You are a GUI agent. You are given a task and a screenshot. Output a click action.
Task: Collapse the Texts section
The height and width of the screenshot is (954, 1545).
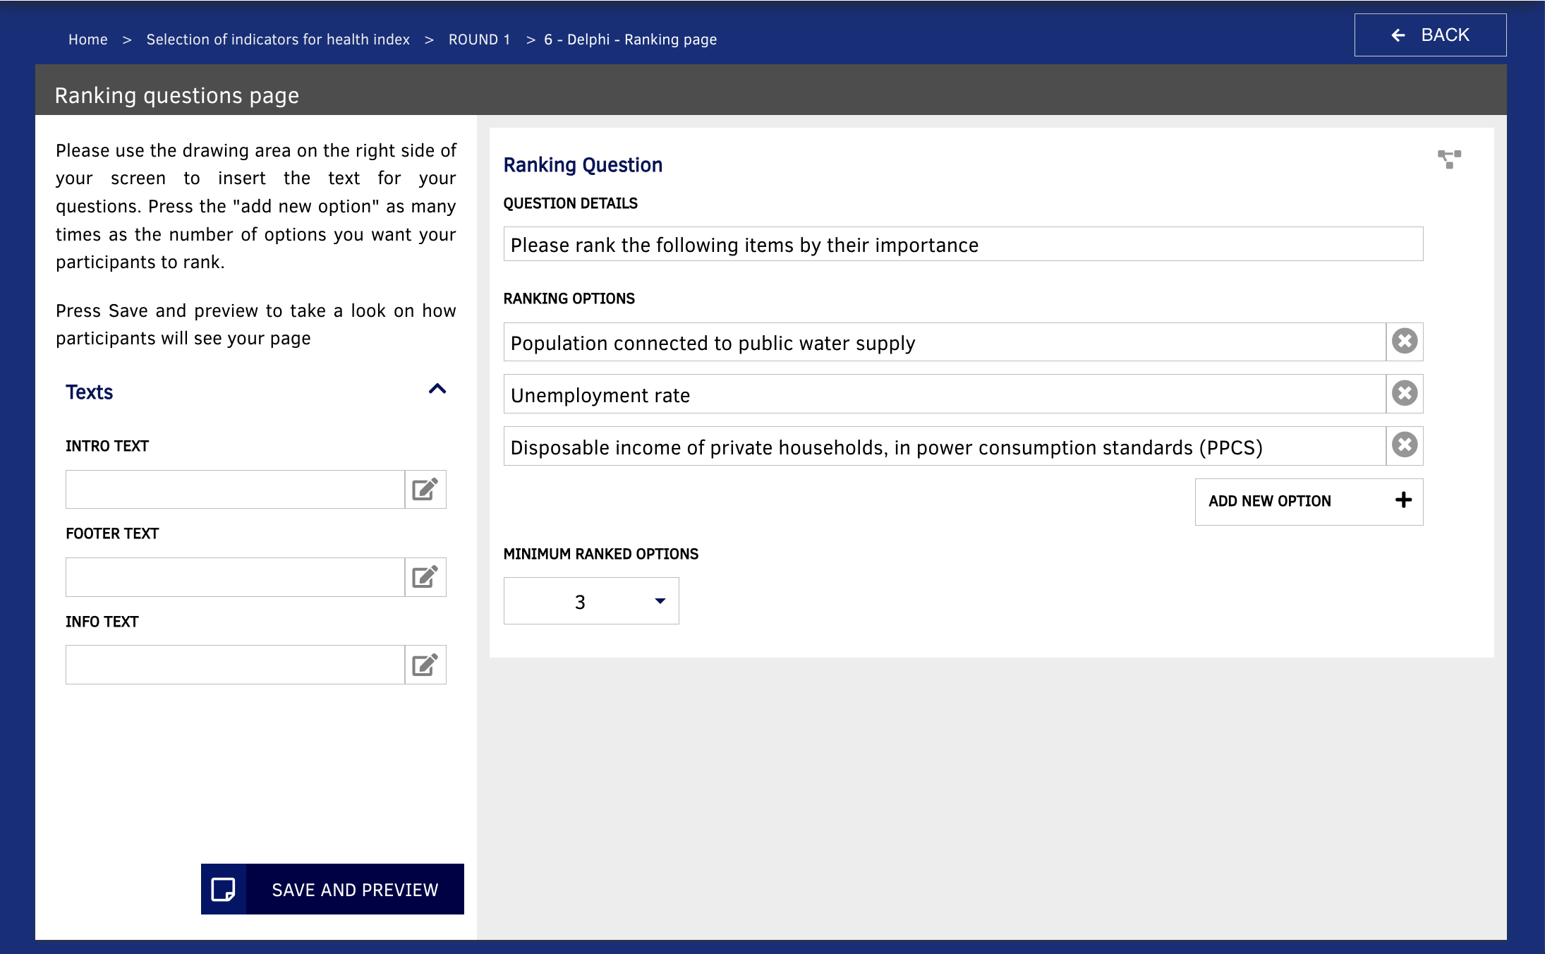[437, 390]
